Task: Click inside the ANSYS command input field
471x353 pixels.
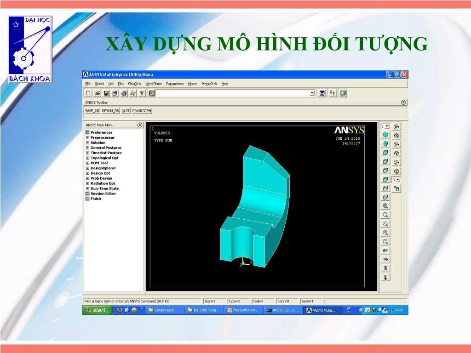Action: [x=232, y=93]
